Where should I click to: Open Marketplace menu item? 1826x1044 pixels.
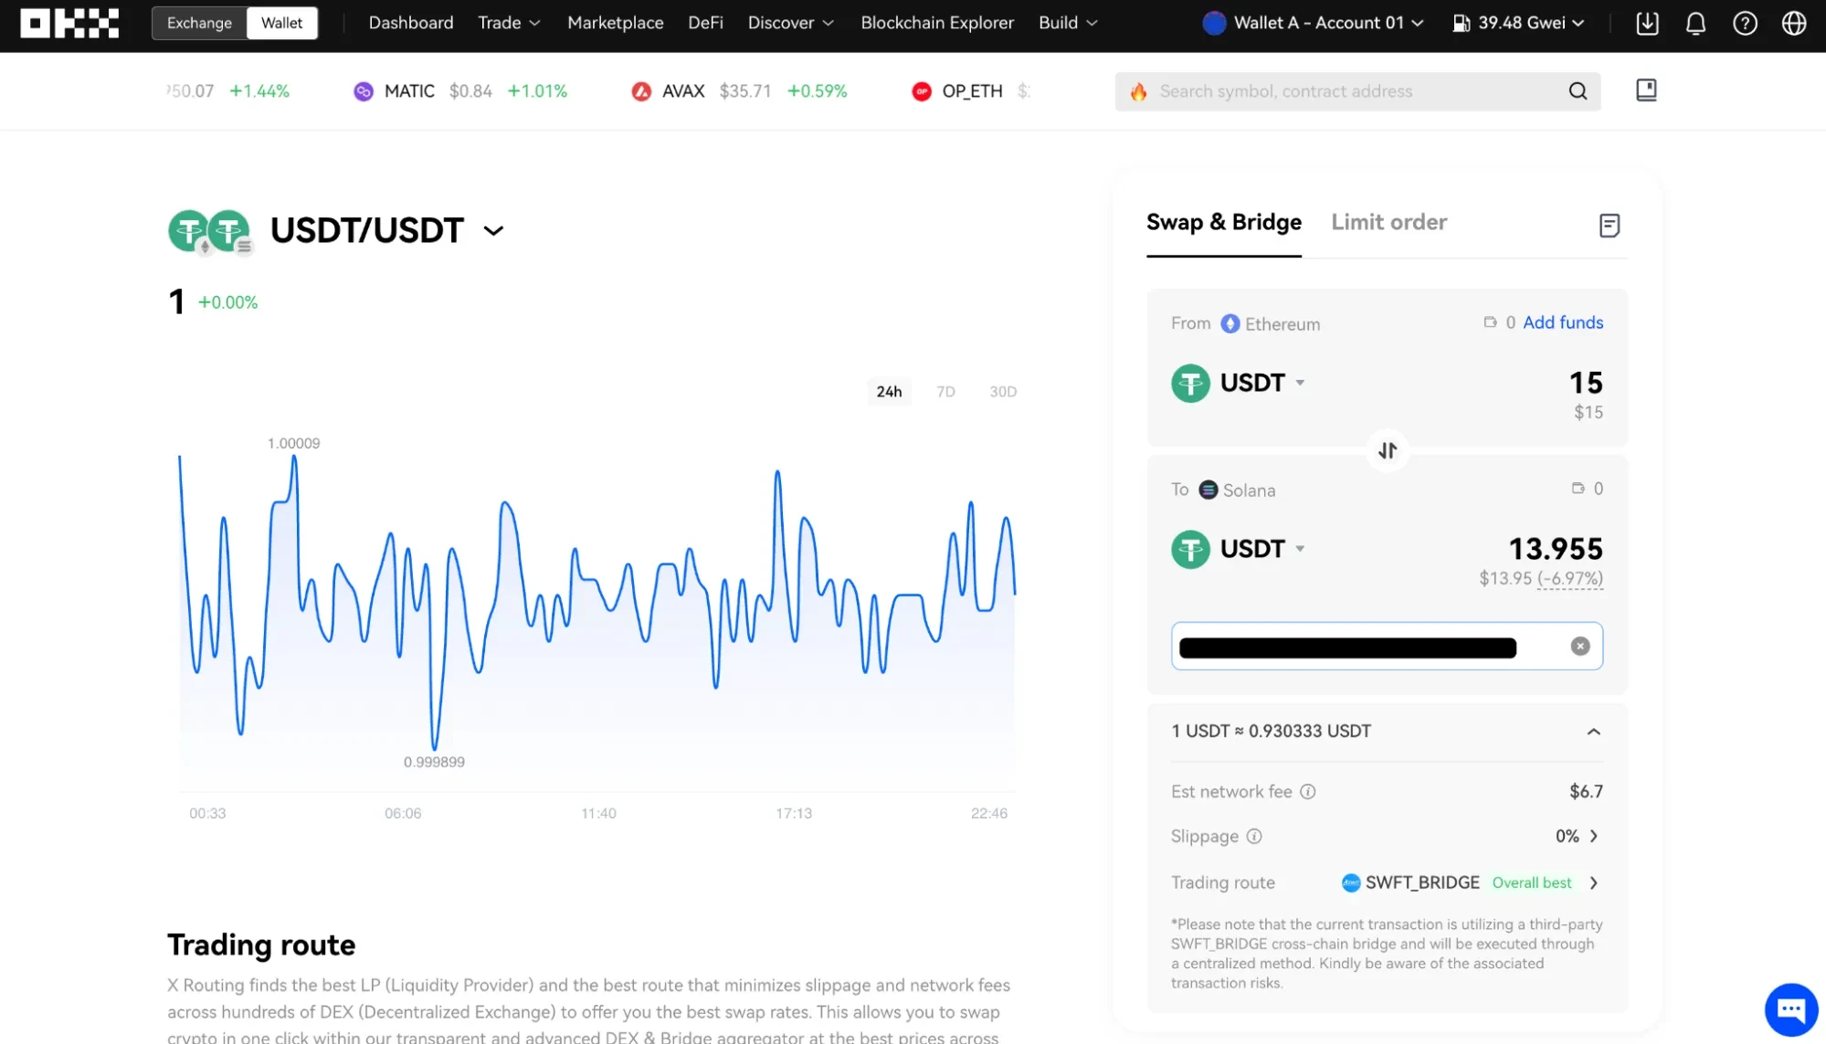point(615,23)
